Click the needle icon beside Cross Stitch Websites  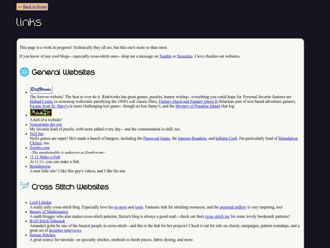point(24,186)
